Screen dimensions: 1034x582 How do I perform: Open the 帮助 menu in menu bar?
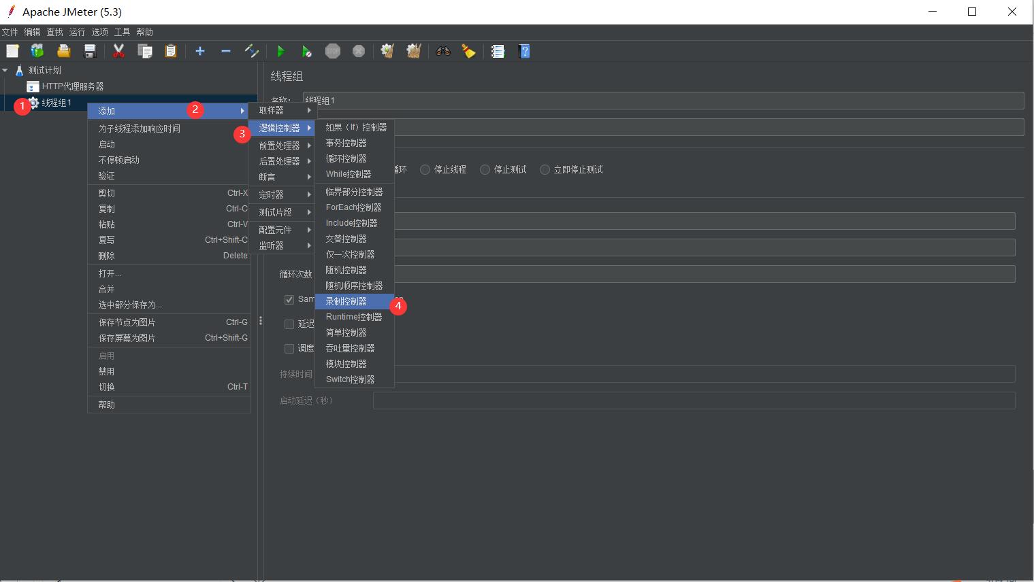(x=144, y=32)
